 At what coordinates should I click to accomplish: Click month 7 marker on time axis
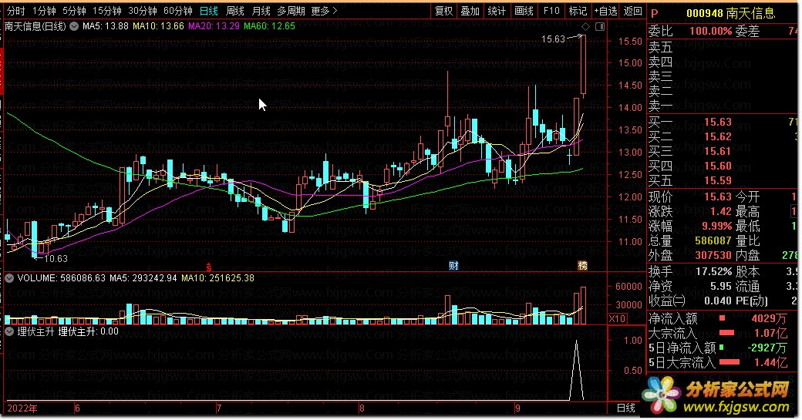point(219,408)
